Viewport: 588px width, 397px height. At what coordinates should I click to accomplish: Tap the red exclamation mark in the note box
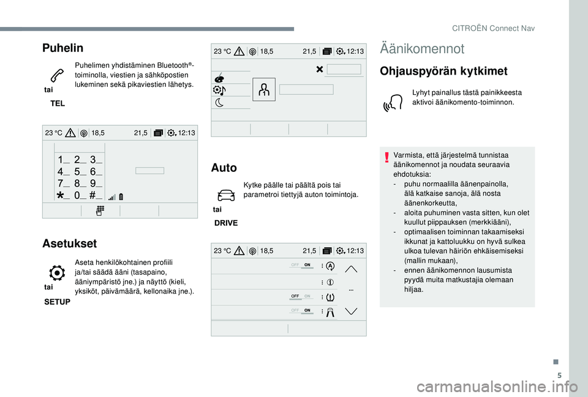point(386,157)
